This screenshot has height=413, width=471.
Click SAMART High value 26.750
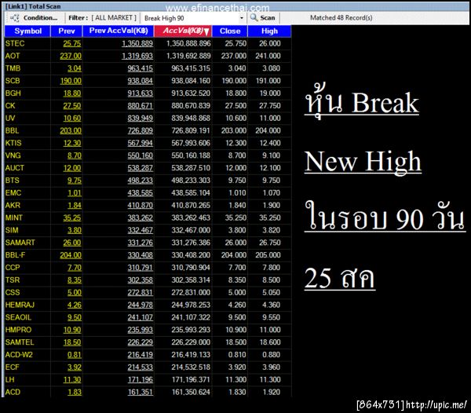coord(270,243)
